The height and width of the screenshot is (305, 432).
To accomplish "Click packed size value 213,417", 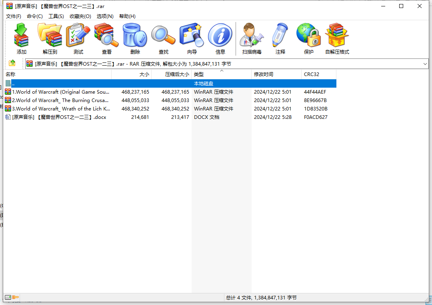I will pyautogui.click(x=180, y=117).
